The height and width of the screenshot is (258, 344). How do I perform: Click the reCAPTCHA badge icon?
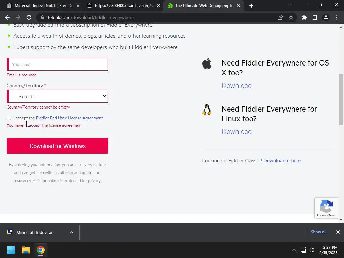(x=327, y=206)
